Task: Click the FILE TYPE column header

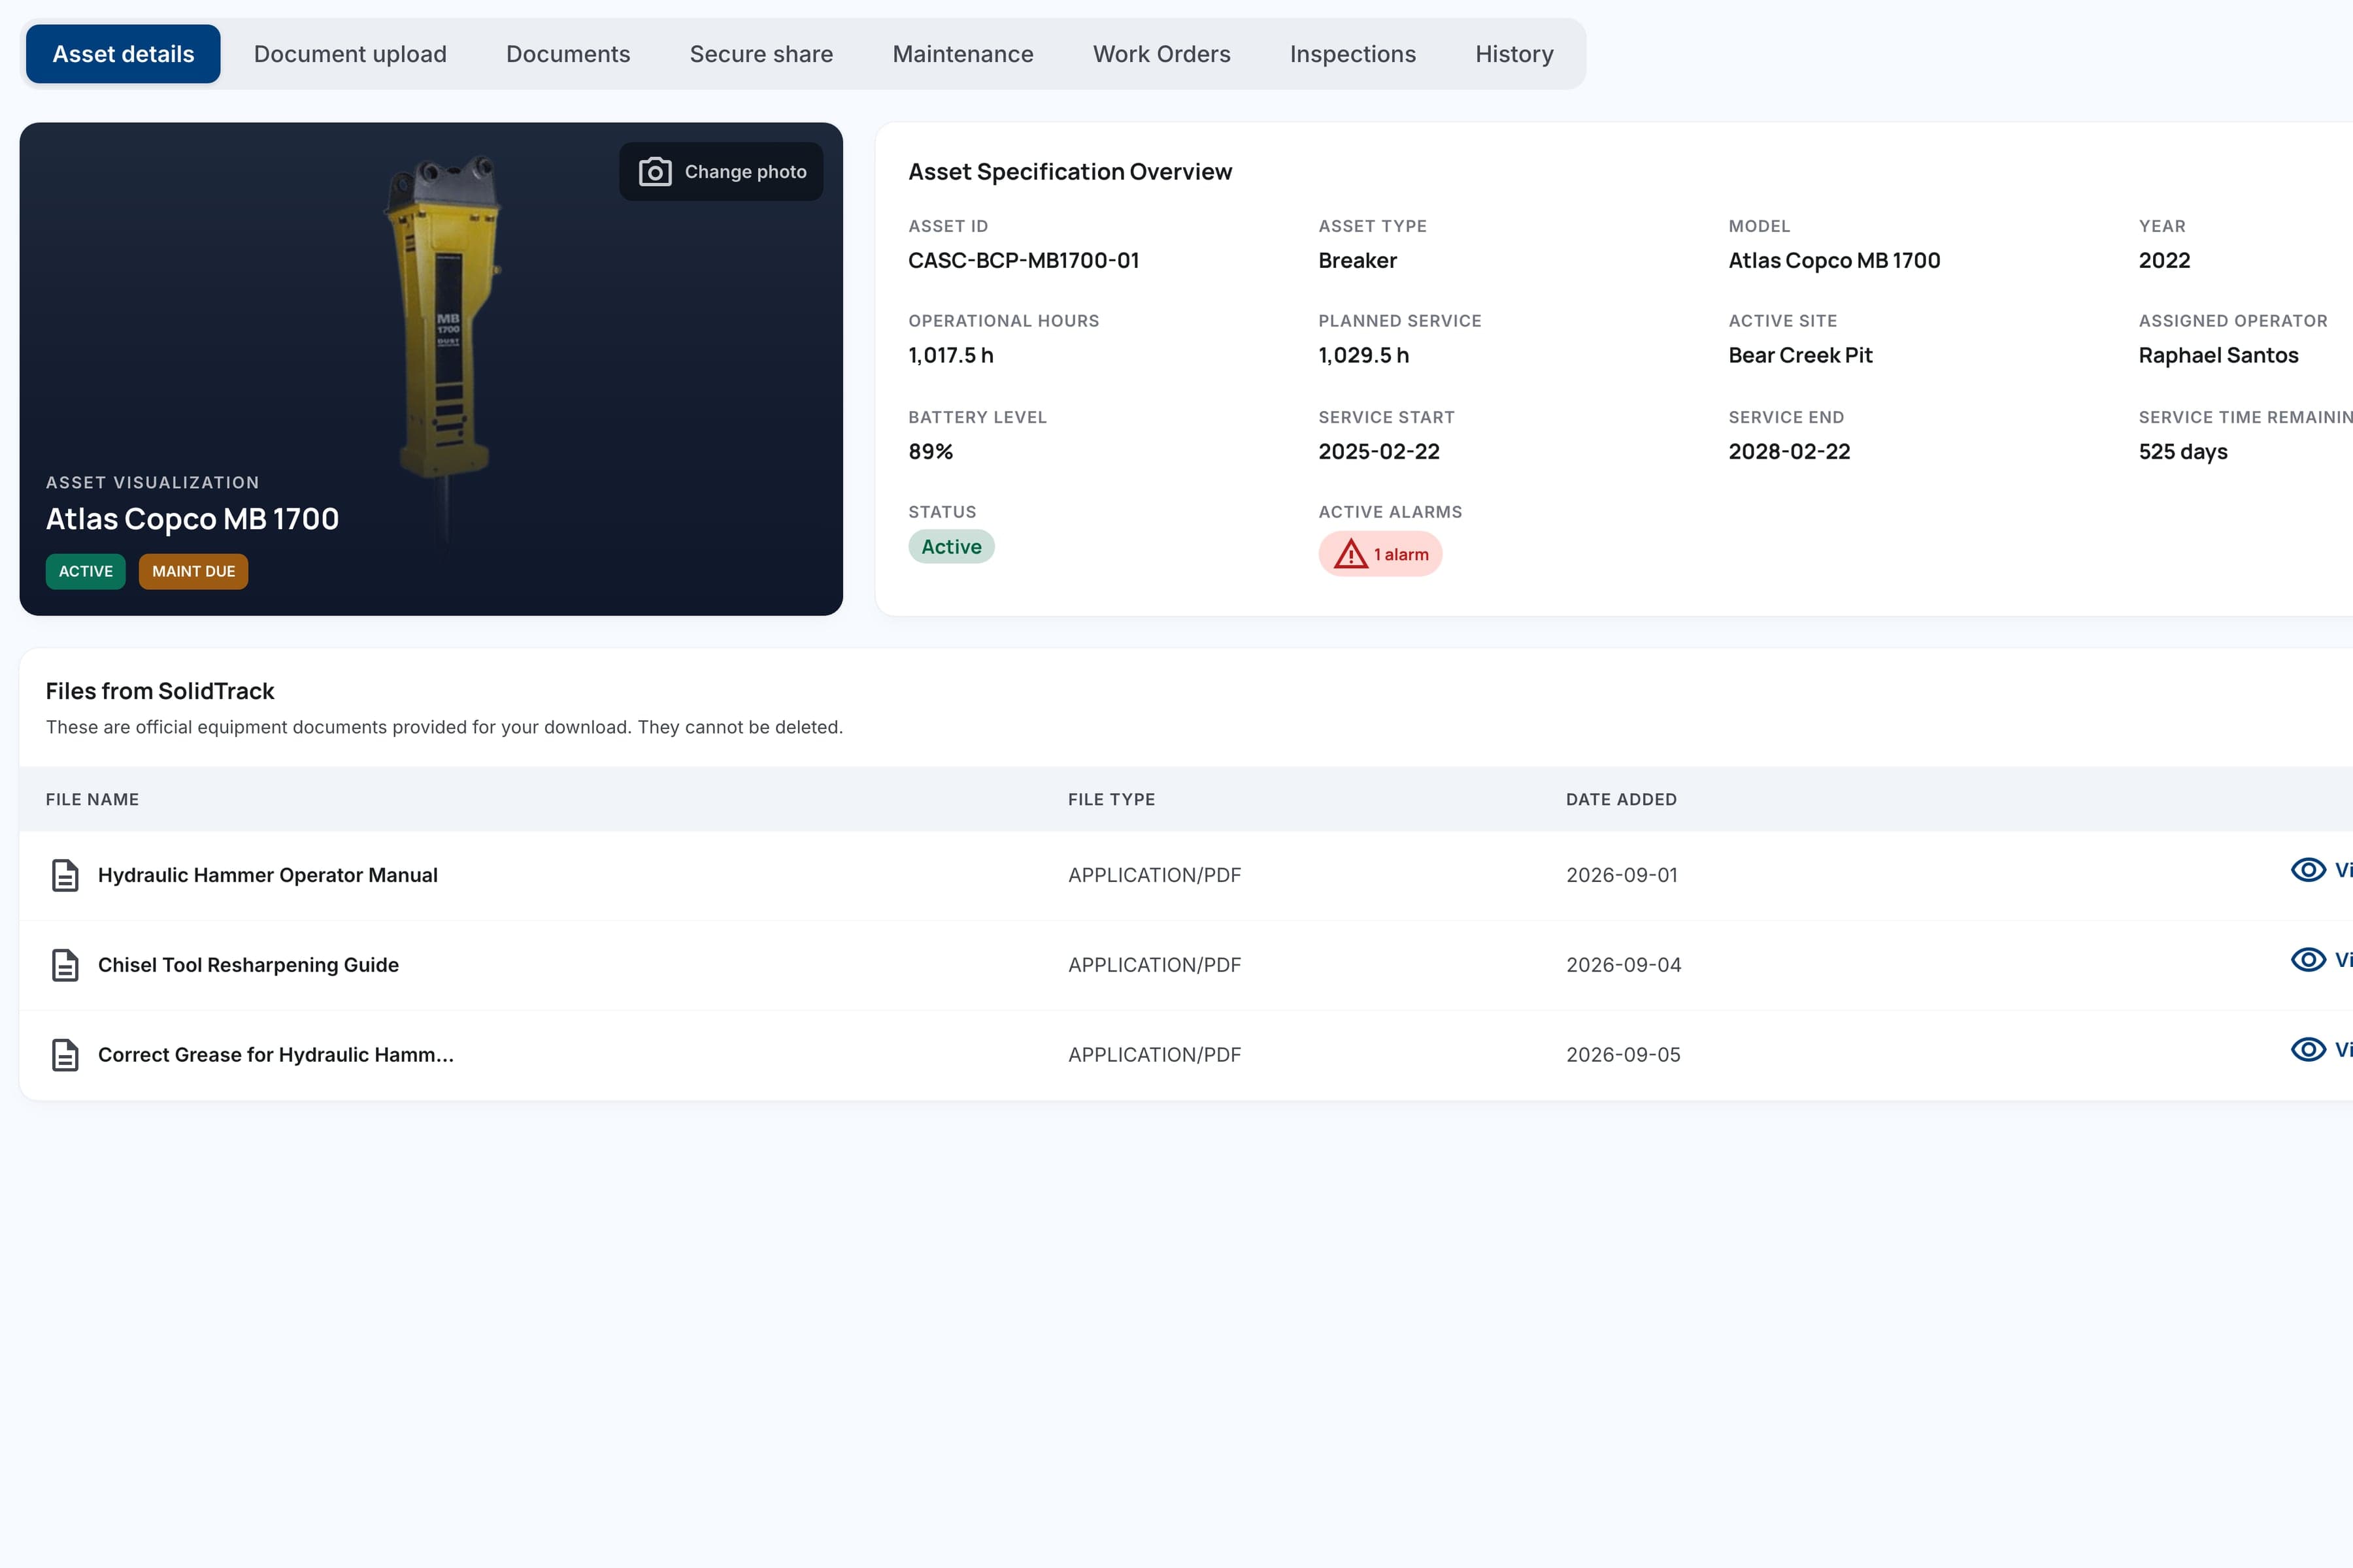Action: pos(1112,800)
